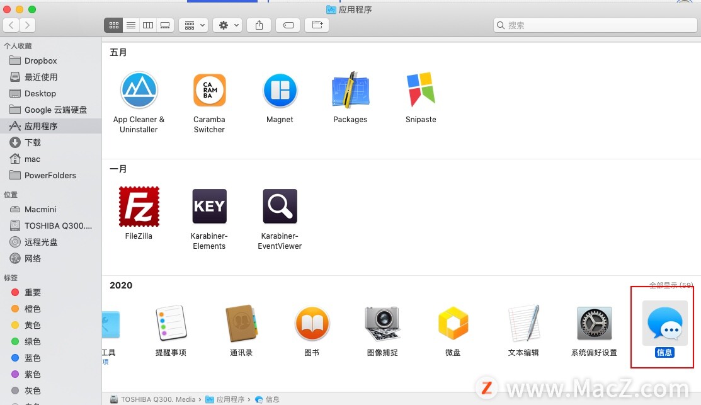Screen dimensions: 701x405
Task: Open the gear action menu
Action: pyautogui.click(x=228, y=25)
